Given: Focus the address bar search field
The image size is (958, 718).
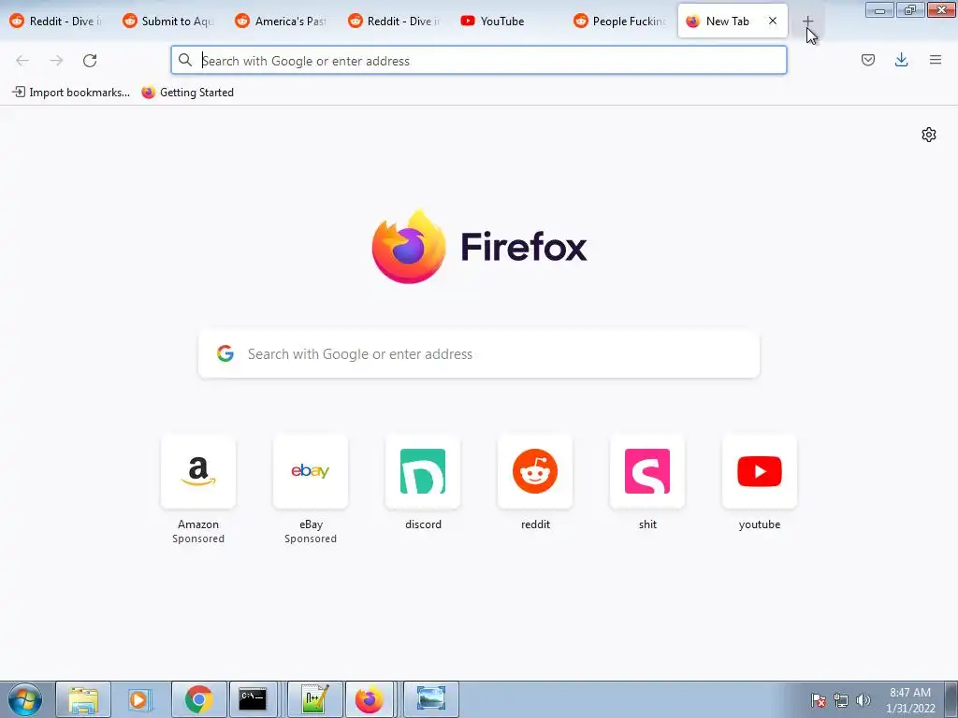Looking at the screenshot, I should coord(478,61).
